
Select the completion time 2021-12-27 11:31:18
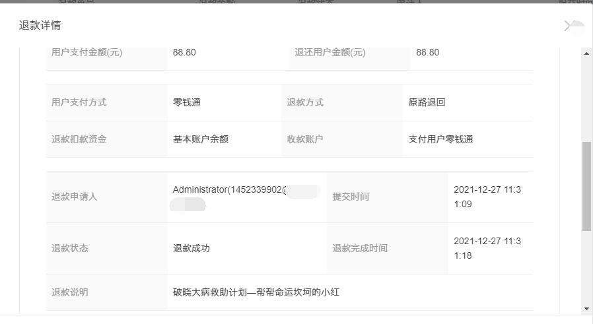(x=487, y=248)
